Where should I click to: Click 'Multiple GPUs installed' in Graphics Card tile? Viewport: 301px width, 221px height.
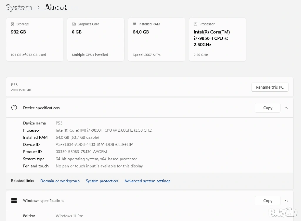[90, 55]
